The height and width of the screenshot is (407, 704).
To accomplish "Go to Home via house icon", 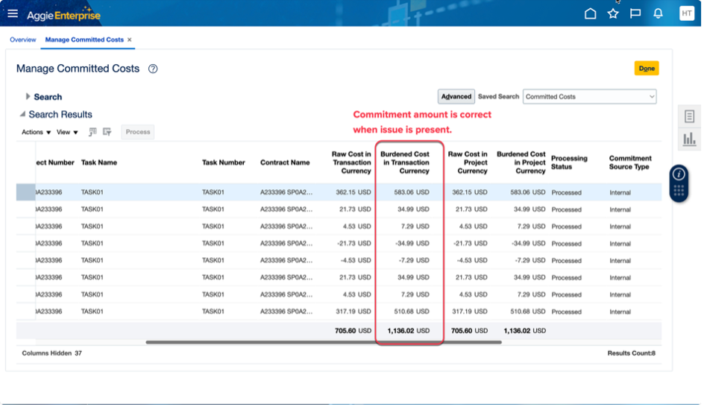I will click(x=590, y=13).
